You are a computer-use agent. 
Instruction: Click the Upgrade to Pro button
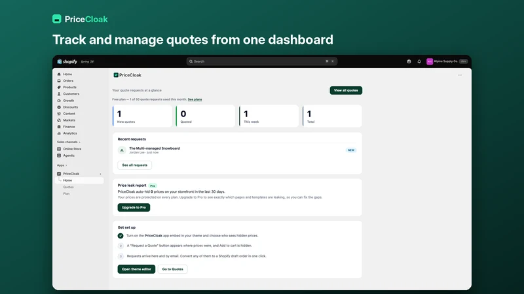[x=134, y=207]
